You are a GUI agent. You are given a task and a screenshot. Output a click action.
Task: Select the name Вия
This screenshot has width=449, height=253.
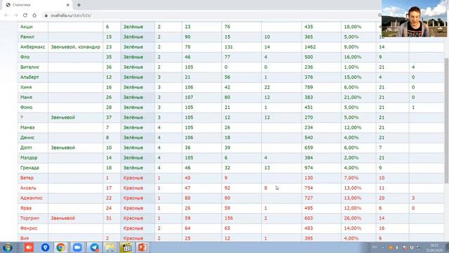click(x=25, y=238)
